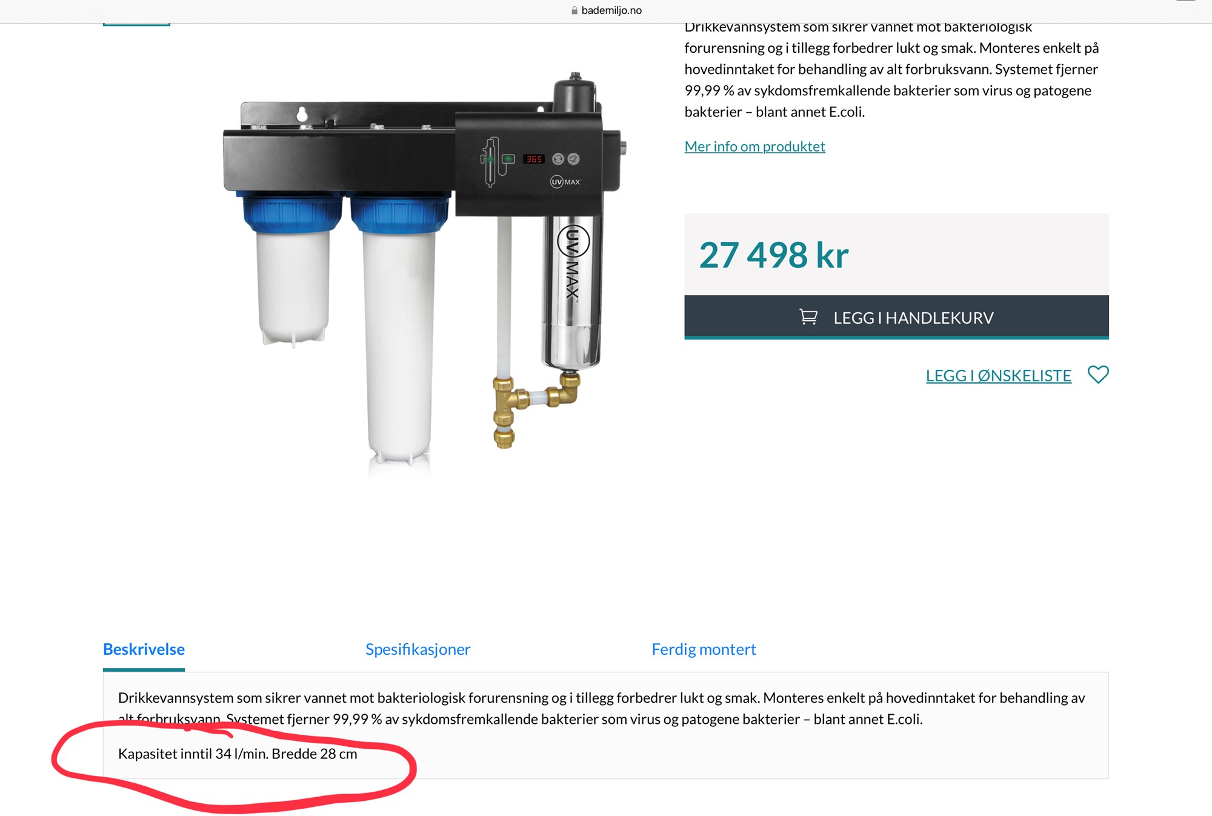Click the short left white filter housing
This screenshot has width=1212, height=816.
point(293,285)
